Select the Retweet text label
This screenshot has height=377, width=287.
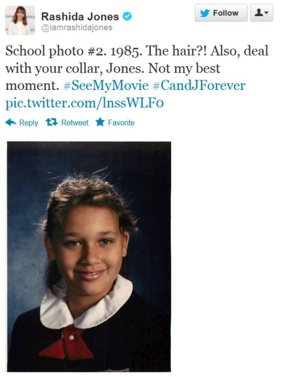[x=75, y=123]
